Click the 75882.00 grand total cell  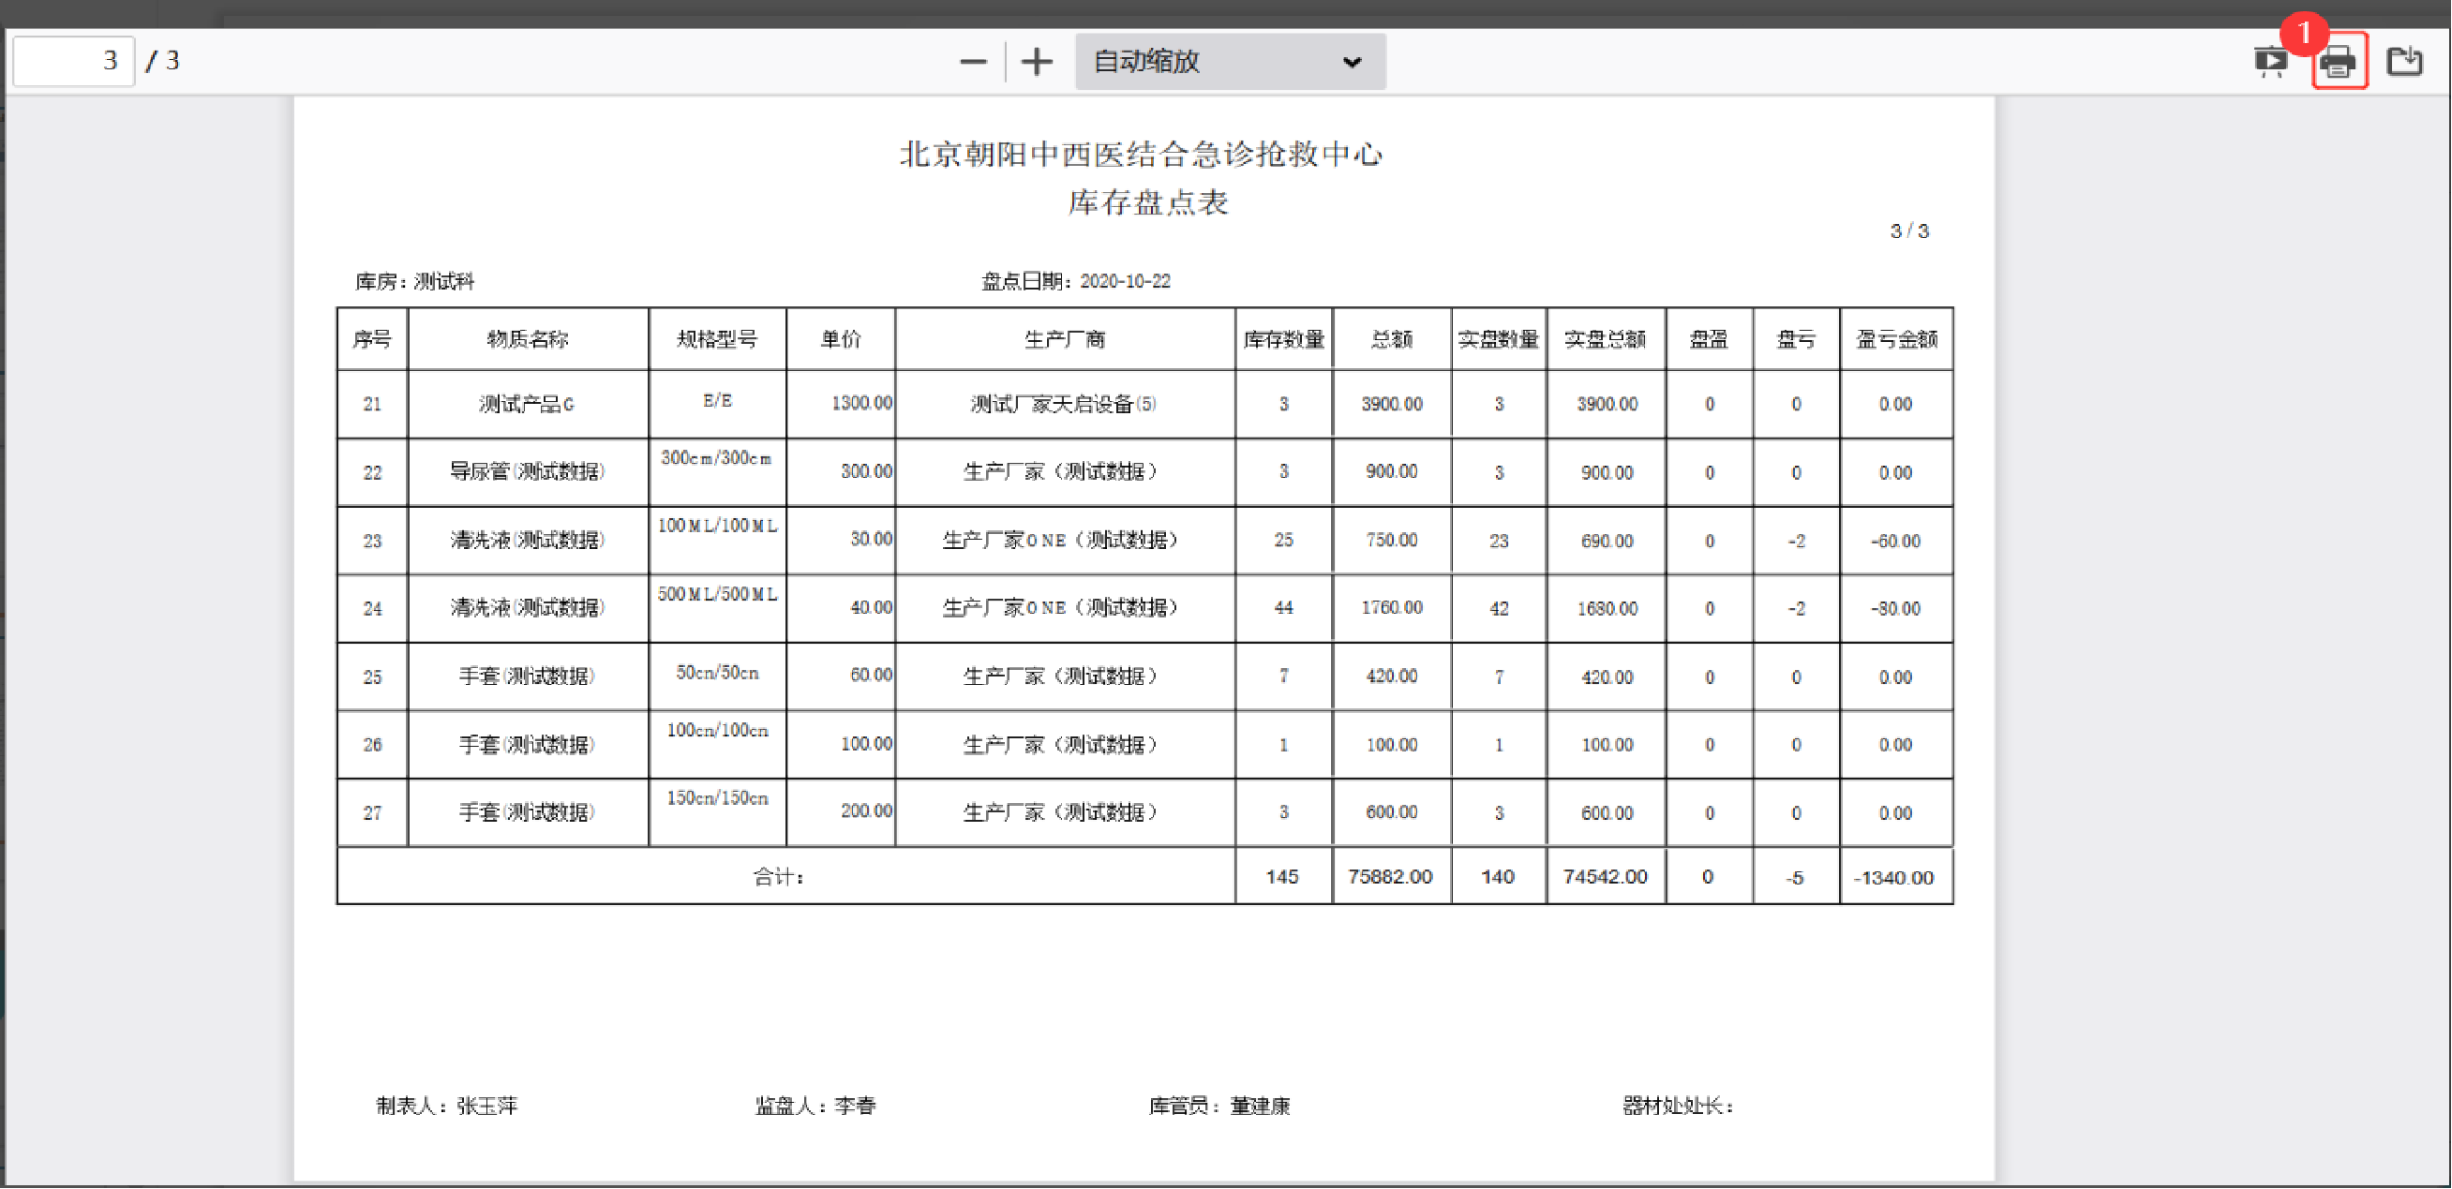tap(1390, 877)
